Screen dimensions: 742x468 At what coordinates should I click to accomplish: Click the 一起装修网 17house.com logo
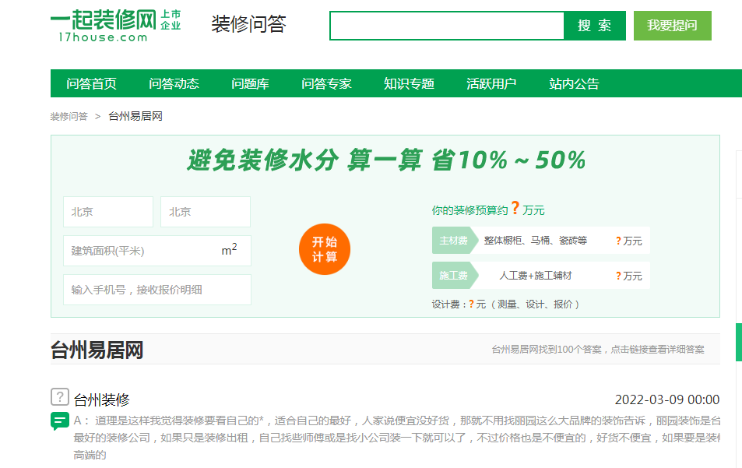click(x=115, y=26)
